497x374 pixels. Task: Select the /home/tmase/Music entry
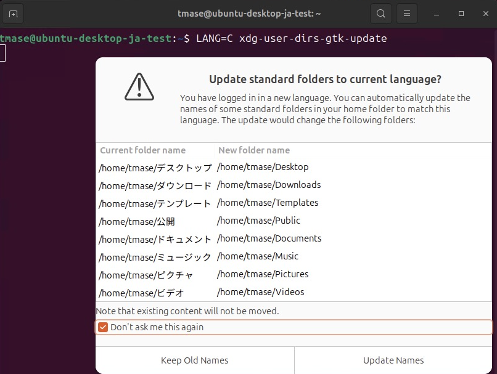258,256
